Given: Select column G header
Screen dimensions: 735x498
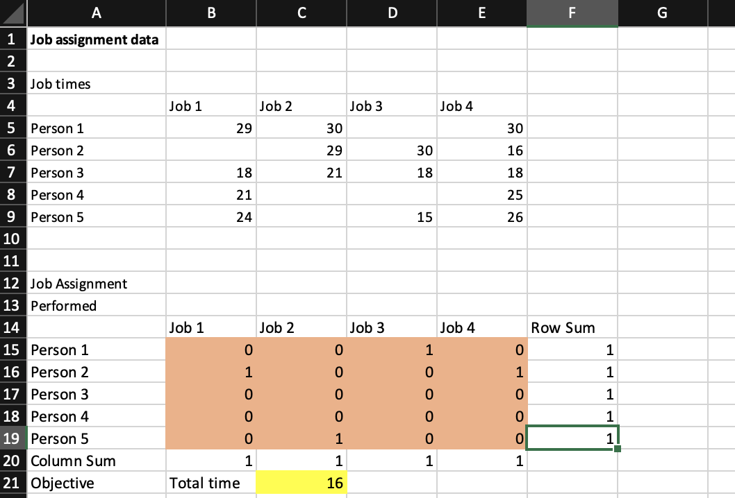Looking at the screenshot, I should 661,12.
